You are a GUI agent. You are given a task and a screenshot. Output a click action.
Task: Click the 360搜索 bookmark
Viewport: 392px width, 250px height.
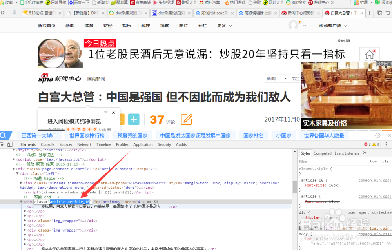click(x=296, y=2)
